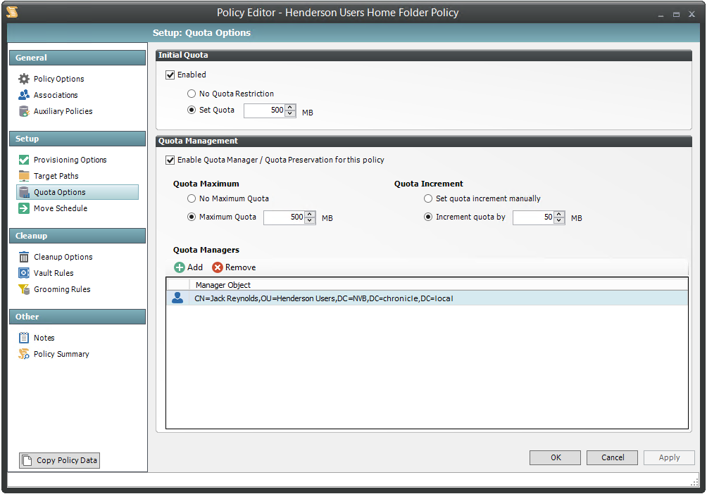
Task: Click the Increment quota by value field
Action: (533, 217)
